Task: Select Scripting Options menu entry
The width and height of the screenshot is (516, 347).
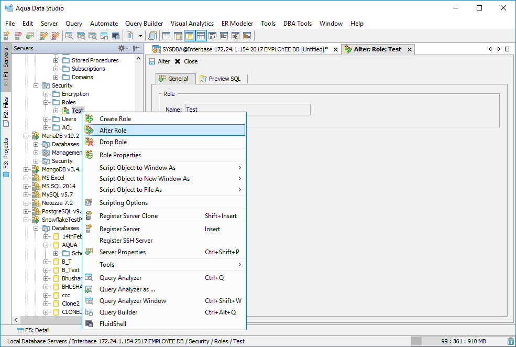Action: click(164, 203)
